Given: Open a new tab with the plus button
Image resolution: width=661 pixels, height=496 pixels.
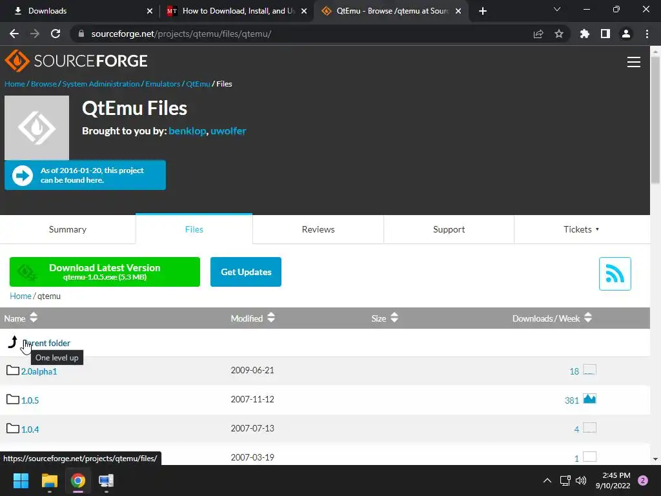Looking at the screenshot, I should [483, 11].
